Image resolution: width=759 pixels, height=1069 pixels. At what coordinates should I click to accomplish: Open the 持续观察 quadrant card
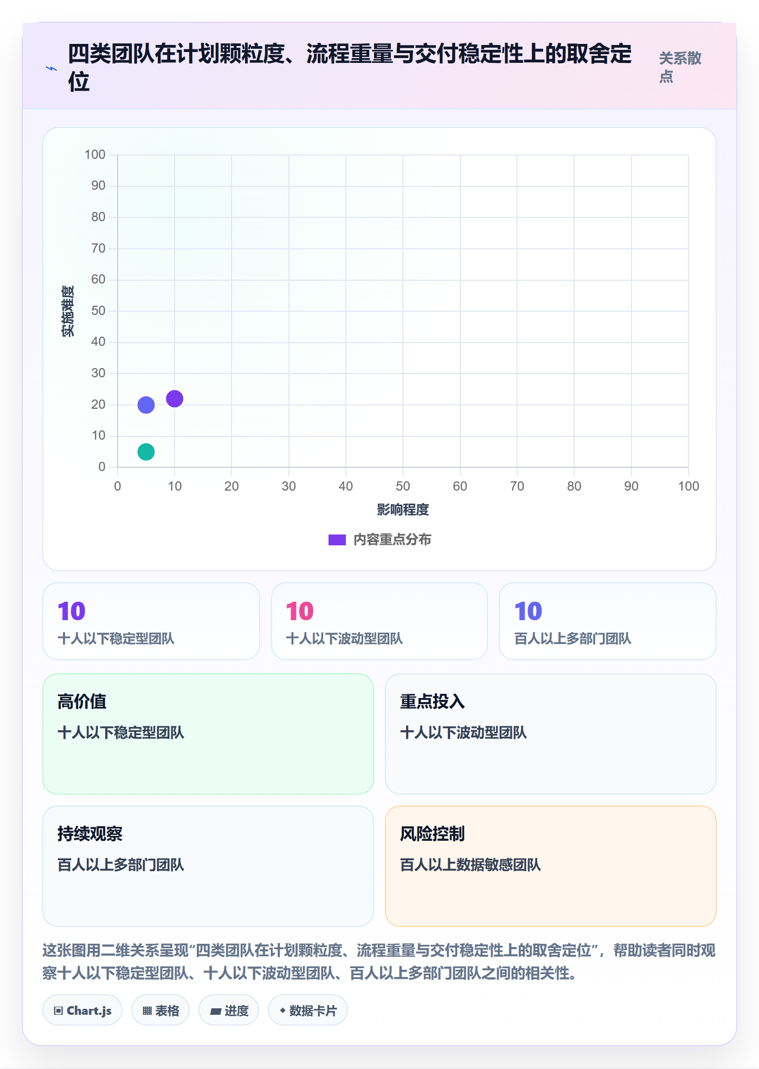click(208, 866)
